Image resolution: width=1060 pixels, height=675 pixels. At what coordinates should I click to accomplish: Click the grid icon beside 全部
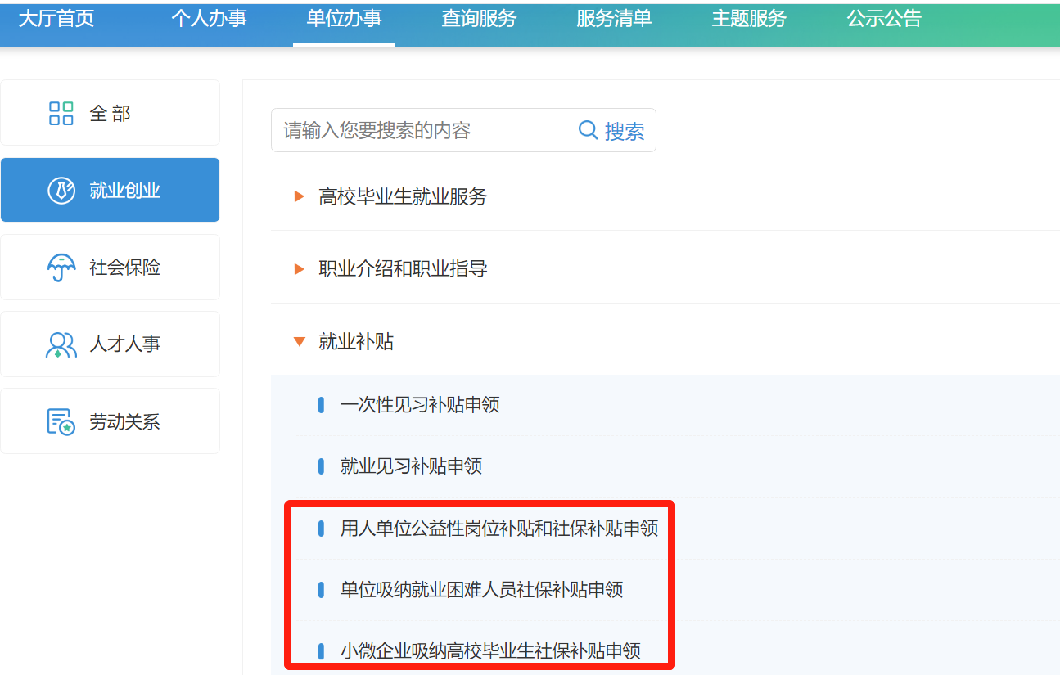coord(61,113)
